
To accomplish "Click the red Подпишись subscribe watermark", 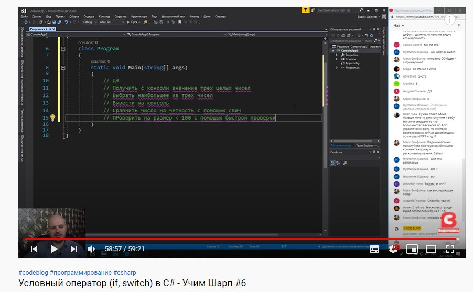I will tap(448, 223).
